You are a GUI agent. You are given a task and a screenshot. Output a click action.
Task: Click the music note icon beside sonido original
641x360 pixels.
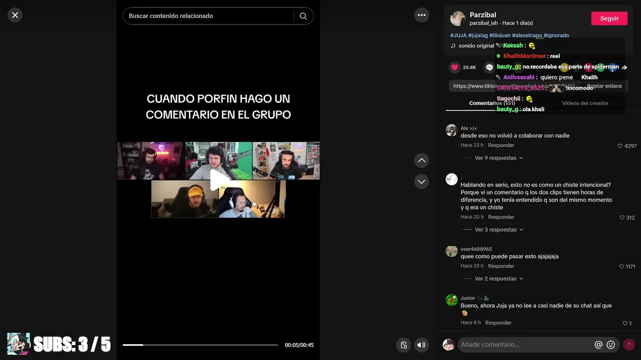(453, 45)
